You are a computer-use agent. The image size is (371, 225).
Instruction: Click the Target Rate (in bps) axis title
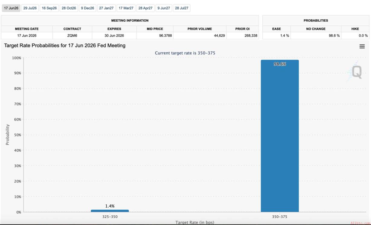pyautogui.click(x=195, y=222)
